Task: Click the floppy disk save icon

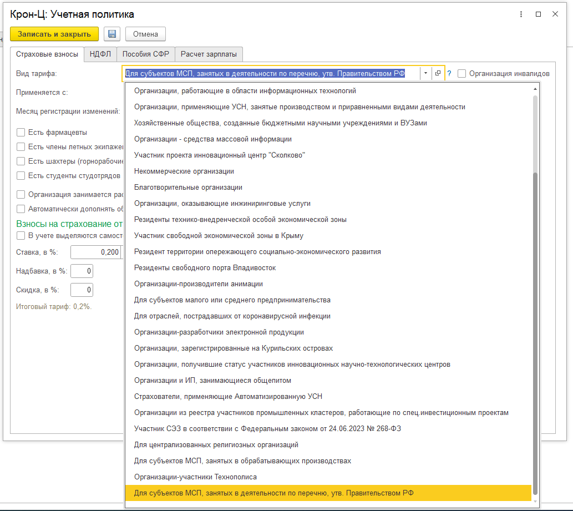Action: click(x=111, y=34)
